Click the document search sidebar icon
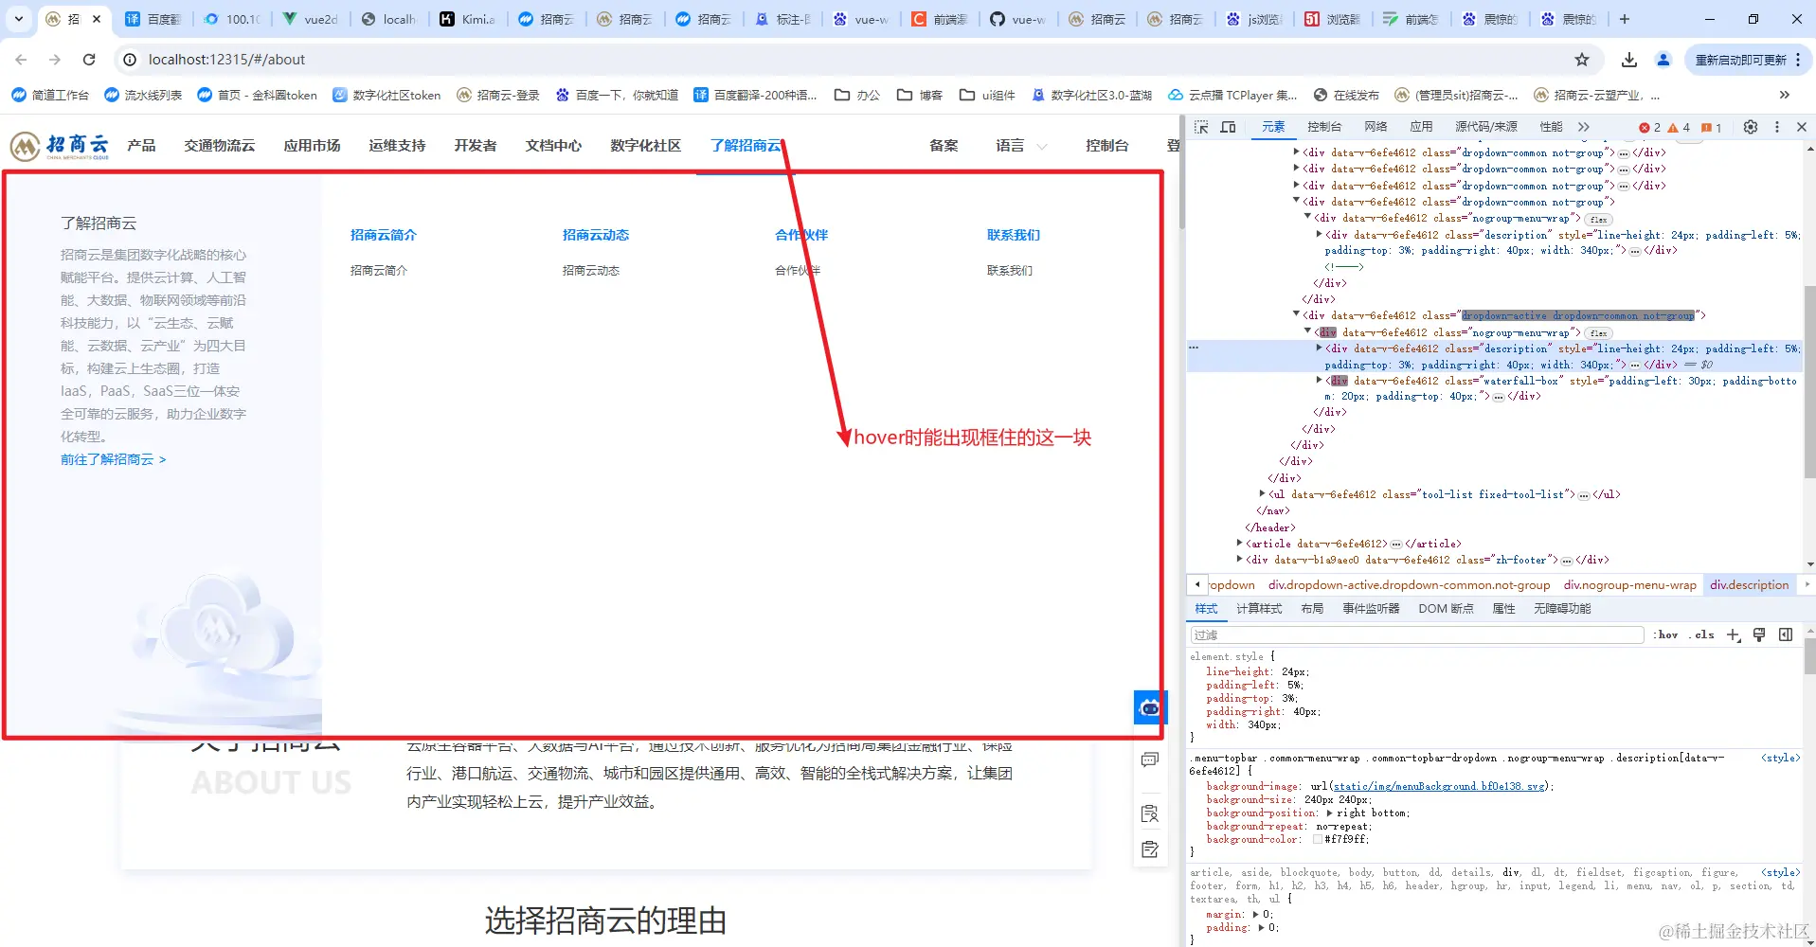This screenshot has height=947, width=1816. click(1150, 813)
